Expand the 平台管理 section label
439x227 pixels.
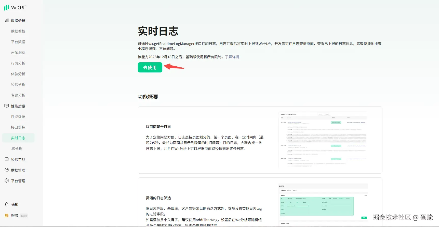[x=18, y=181]
